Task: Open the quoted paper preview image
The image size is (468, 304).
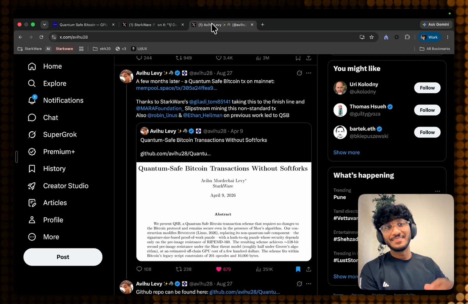Action: point(224,212)
